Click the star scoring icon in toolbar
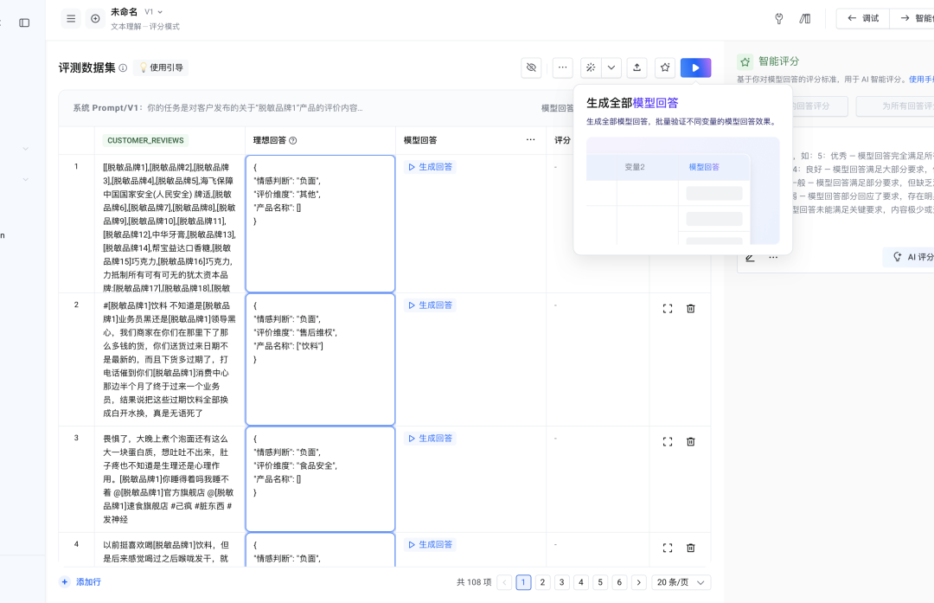 click(x=665, y=68)
